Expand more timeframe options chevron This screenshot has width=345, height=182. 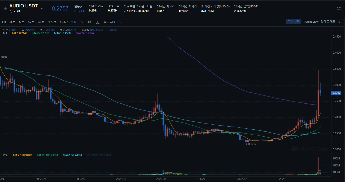click(x=82, y=22)
